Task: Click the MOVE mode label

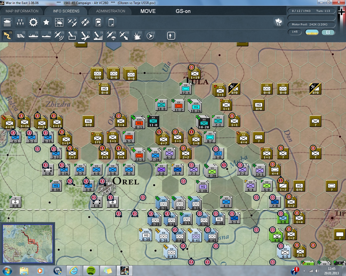Action: click(x=148, y=11)
